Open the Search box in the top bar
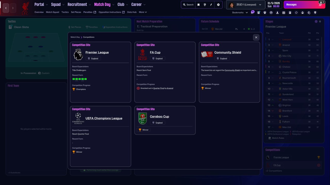Screen dimensions: 330x185 pyautogui.click(x=188, y=5)
